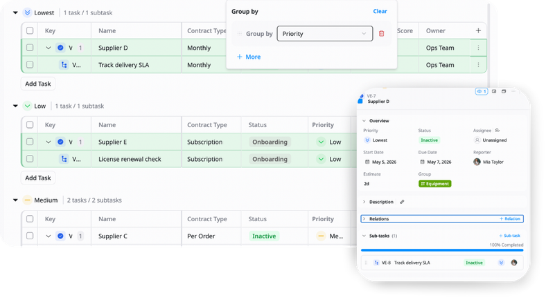Toggle select-all checkbox in Medium table
This screenshot has width=546, height=300.
[x=30, y=218]
